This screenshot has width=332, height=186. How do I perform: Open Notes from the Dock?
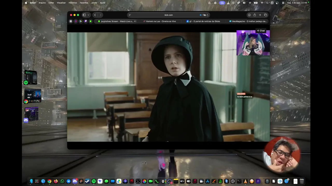[x=176, y=181]
